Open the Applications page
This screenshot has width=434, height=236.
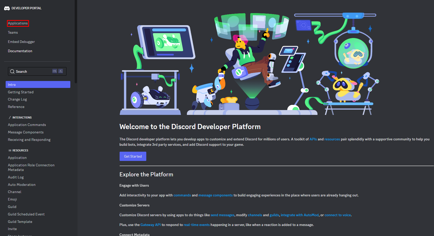[x=18, y=23]
